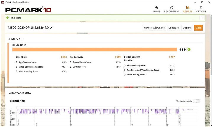Expand App Start-up Score details

click(x=17, y=62)
